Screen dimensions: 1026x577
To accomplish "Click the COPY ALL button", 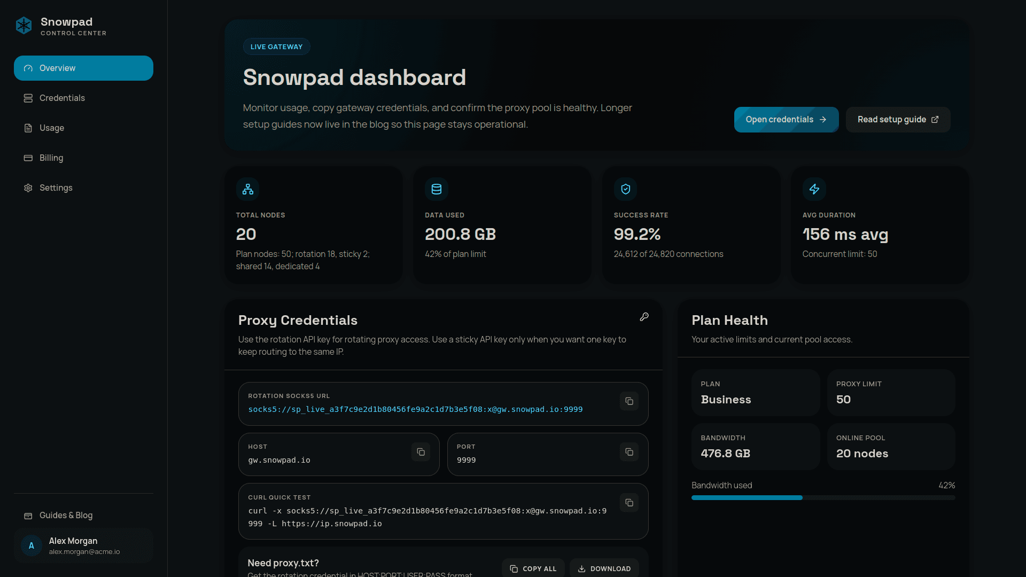I will tap(533, 568).
